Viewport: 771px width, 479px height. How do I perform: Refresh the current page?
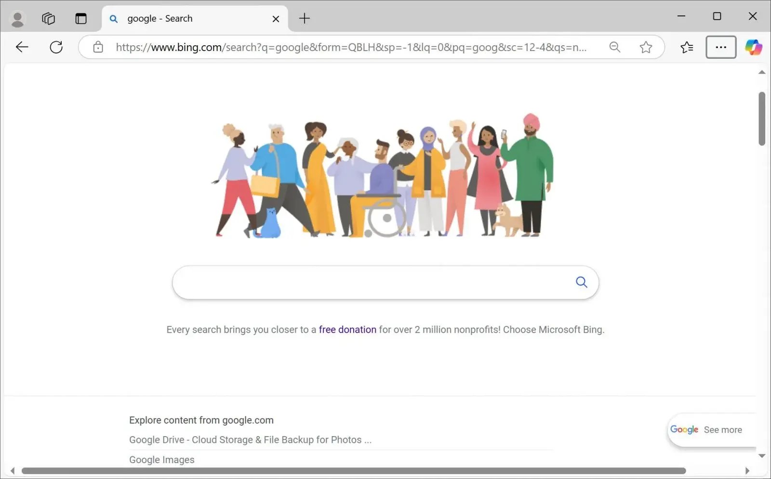coord(56,47)
